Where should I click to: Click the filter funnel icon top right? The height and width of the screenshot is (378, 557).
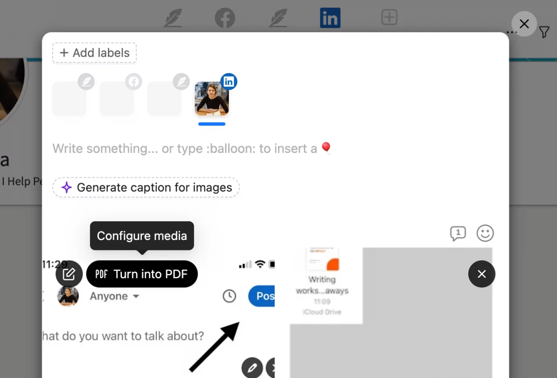tap(544, 32)
